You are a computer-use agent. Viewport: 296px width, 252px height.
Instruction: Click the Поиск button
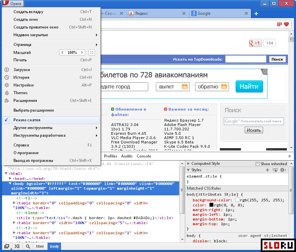[277, 59]
